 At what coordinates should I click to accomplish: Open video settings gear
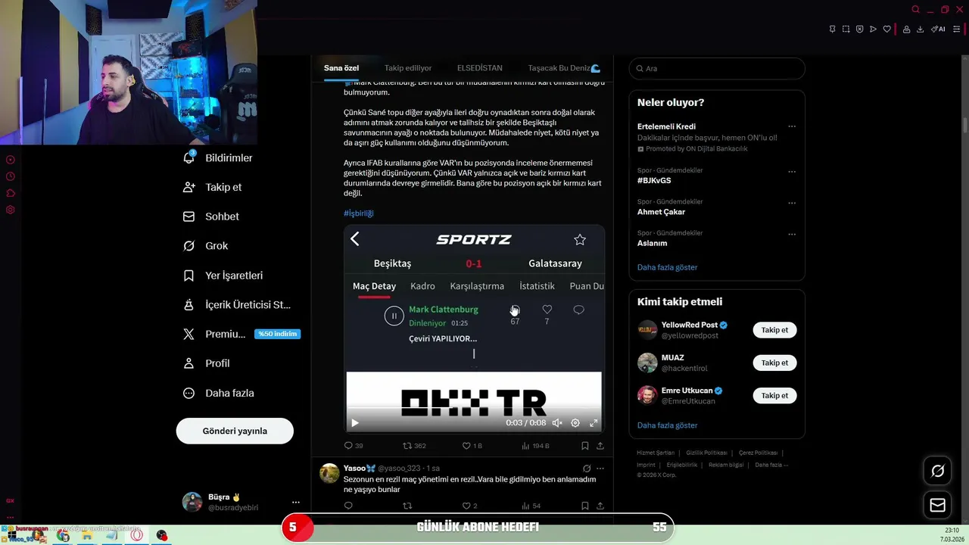coord(575,423)
